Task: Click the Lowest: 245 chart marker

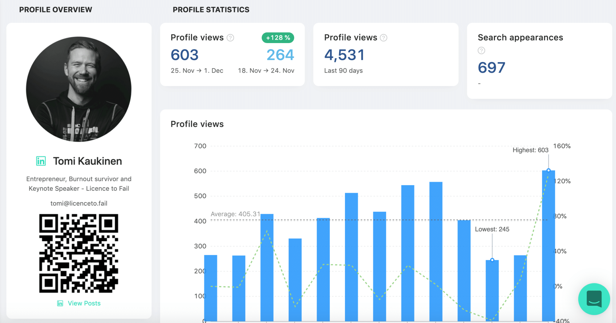Action: pyautogui.click(x=492, y=260)
